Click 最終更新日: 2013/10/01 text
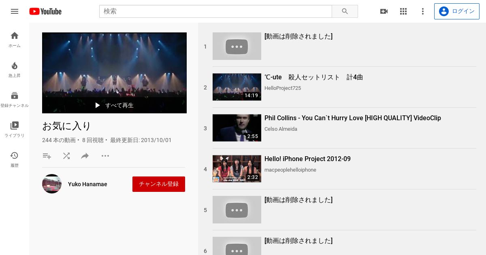 [x=141, y=140]
